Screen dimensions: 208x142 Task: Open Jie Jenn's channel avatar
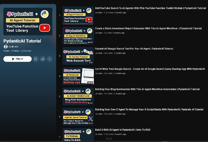tap(5, 47)
